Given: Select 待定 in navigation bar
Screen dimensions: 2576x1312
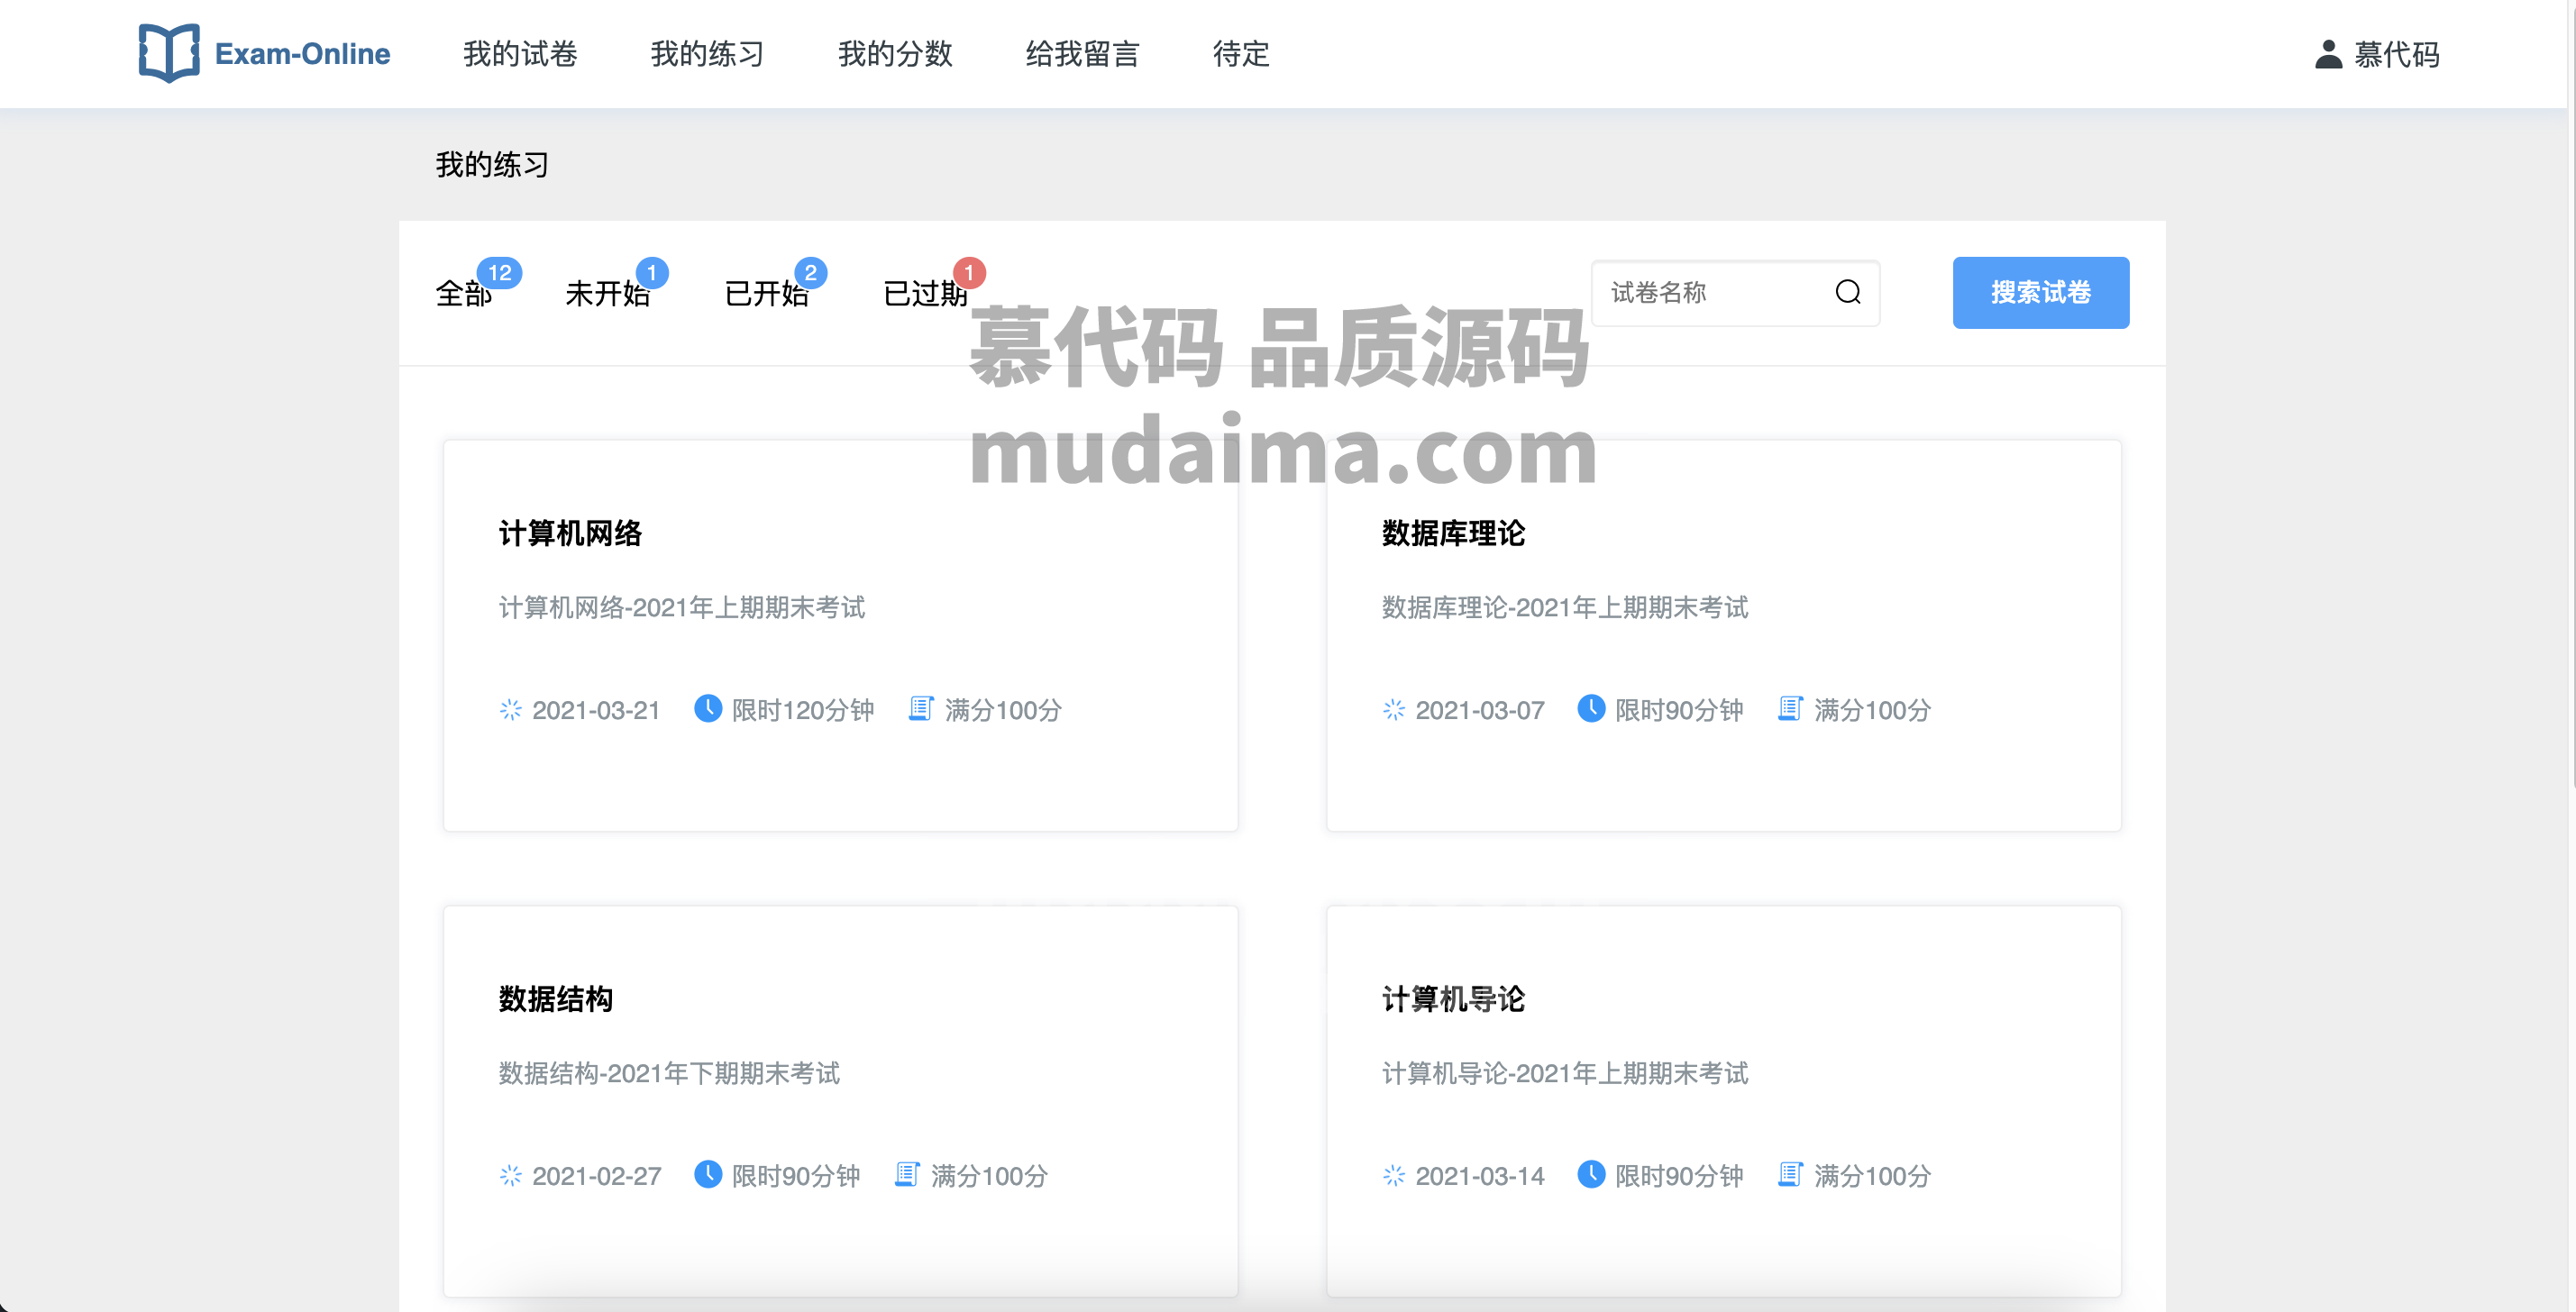Looking at the screenshot, I should point(1241,54).
